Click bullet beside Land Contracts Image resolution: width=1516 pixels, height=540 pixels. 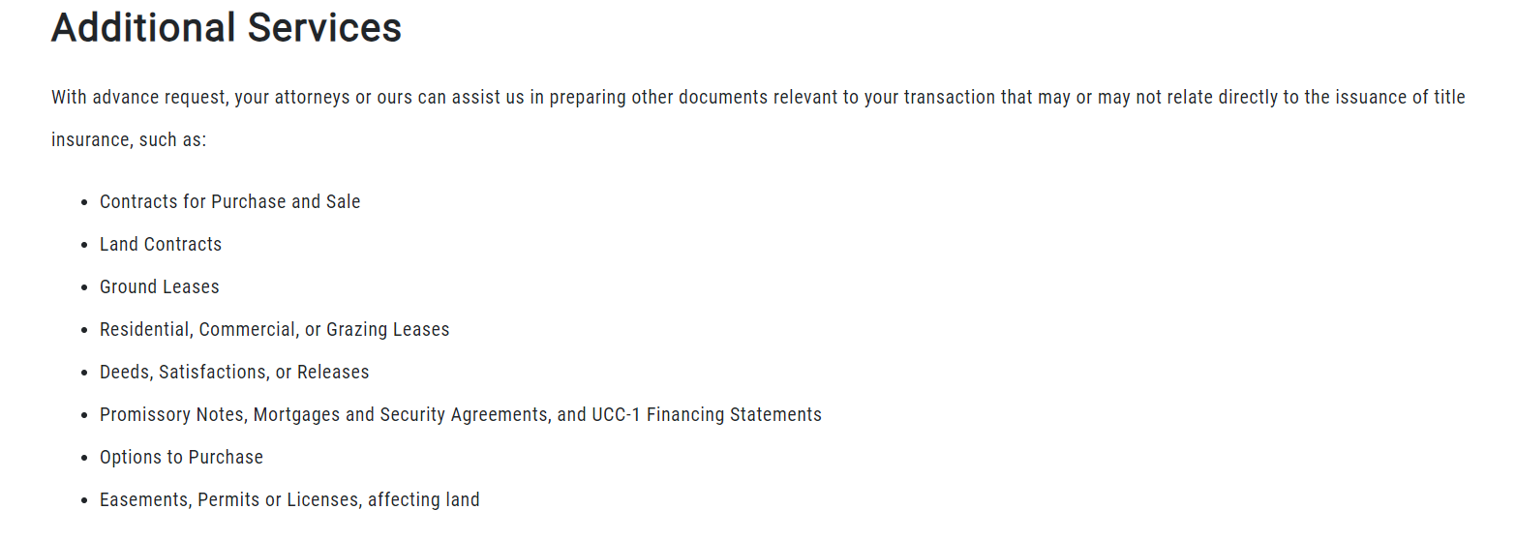[x=84, y=246]
